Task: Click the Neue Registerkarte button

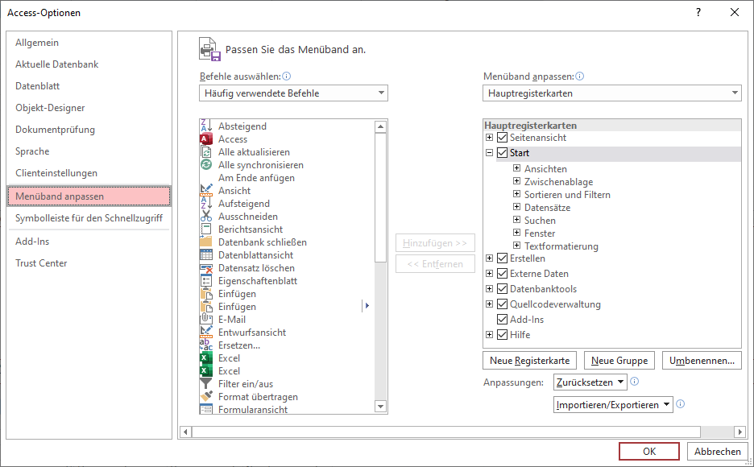Action: pyautogui.click(x=529, y=361)
